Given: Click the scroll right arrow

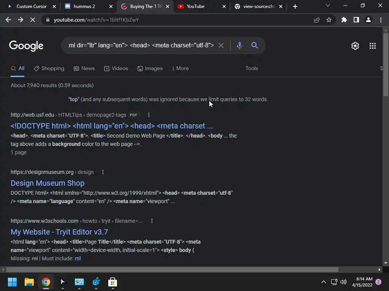Looking at the screenshot, I should [380, 269].
